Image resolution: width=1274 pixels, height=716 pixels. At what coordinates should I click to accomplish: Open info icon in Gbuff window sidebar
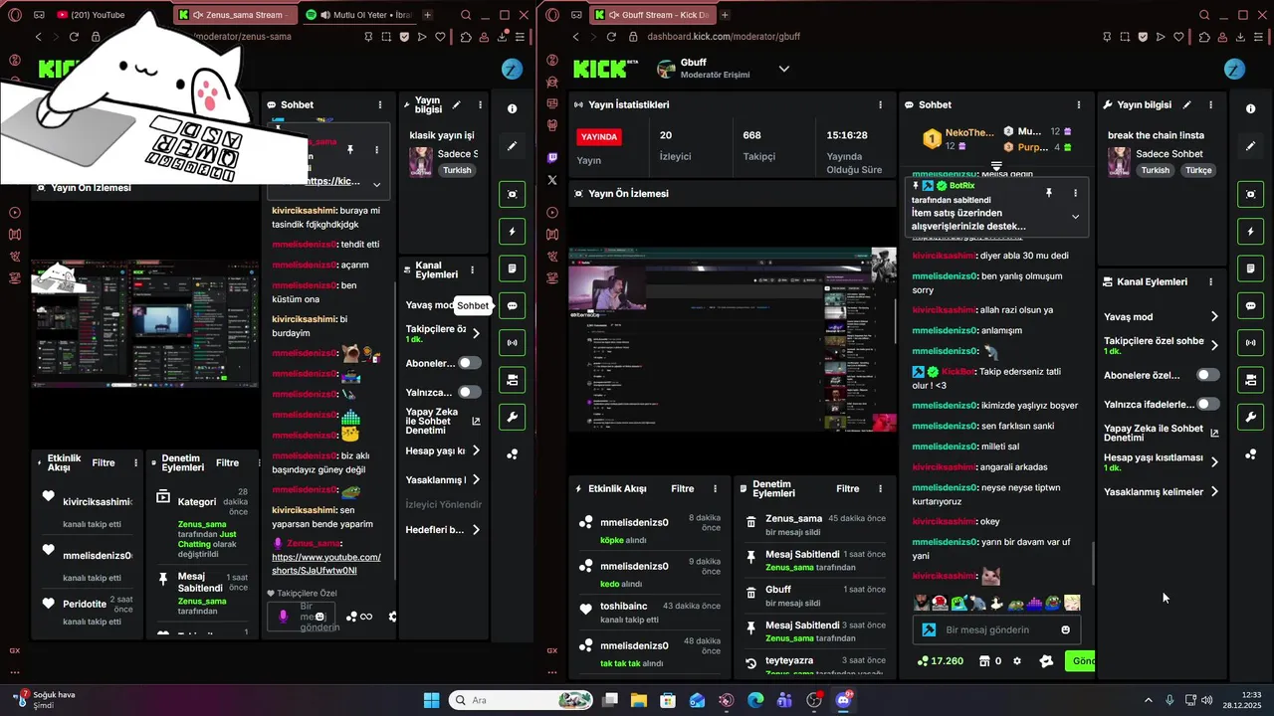1250,108
